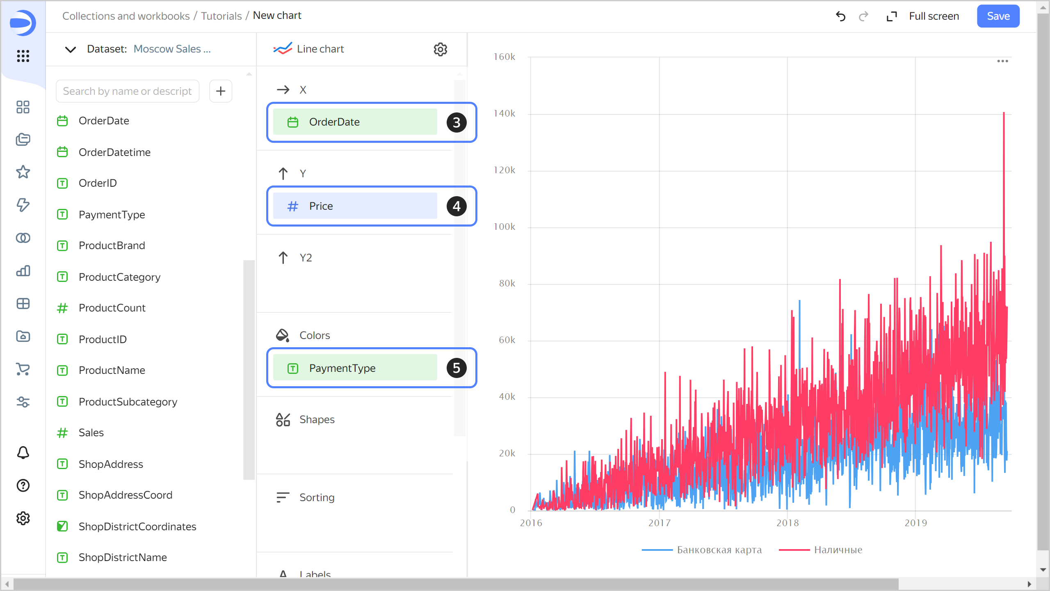The image size is (1050, 591).
Task: Click the redo arrow icon
Action: coord(863,16)
